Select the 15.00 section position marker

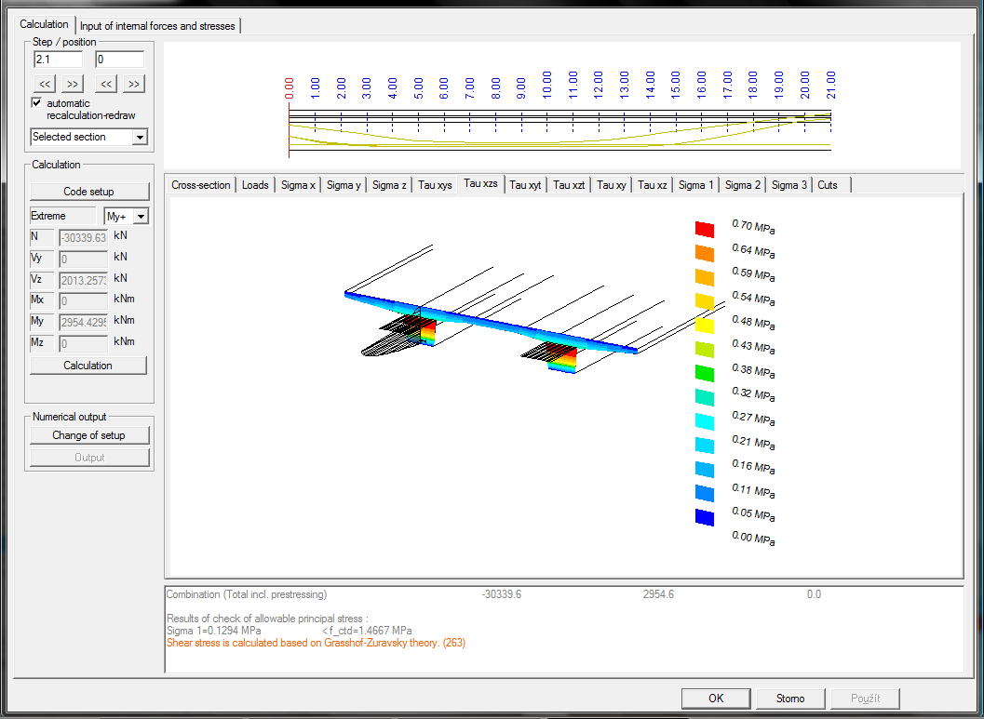[675, 85]
